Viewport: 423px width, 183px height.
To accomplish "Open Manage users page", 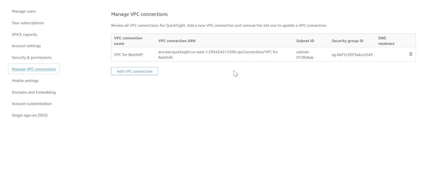I will pyautogui.click(x=24, y=11).
